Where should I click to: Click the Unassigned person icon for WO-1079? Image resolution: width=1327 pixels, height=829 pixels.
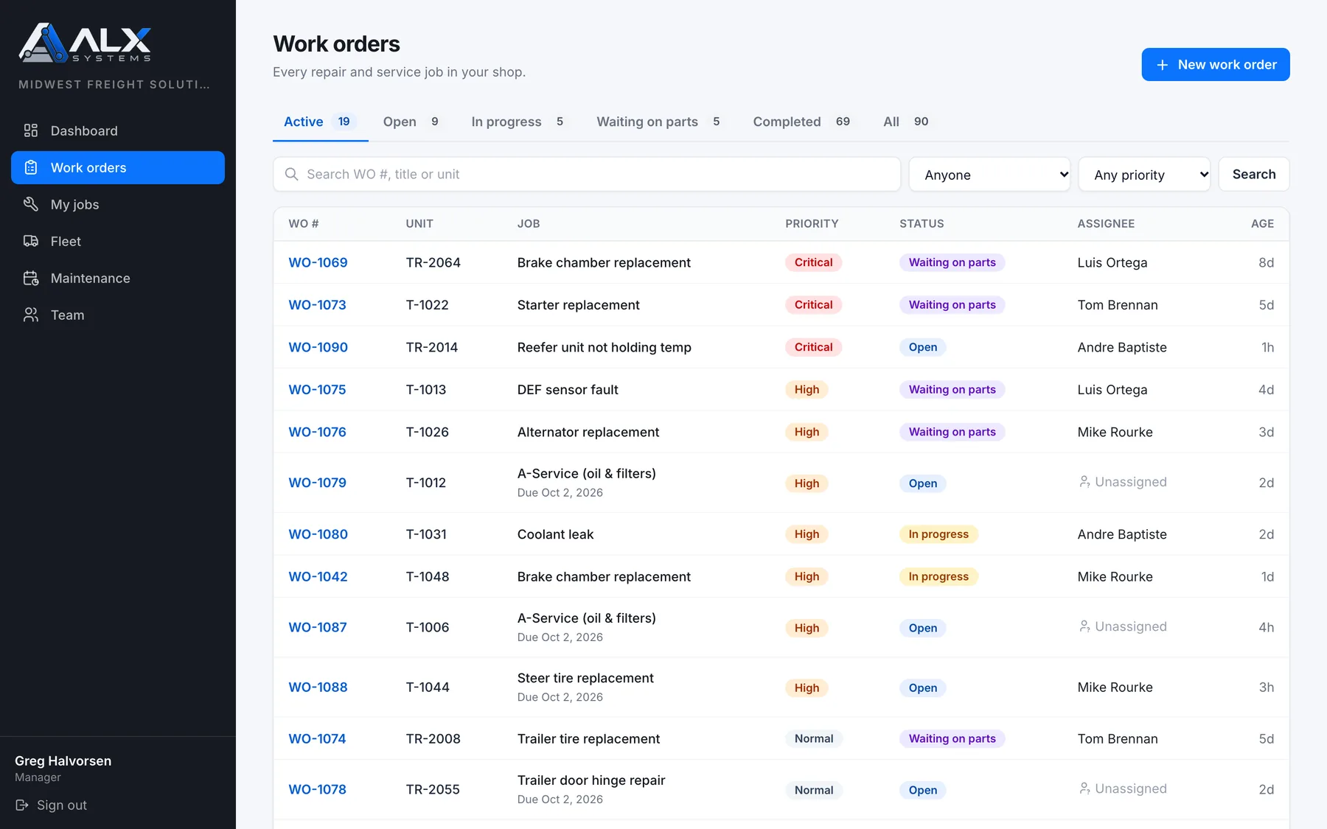[x=1084, y=482]
